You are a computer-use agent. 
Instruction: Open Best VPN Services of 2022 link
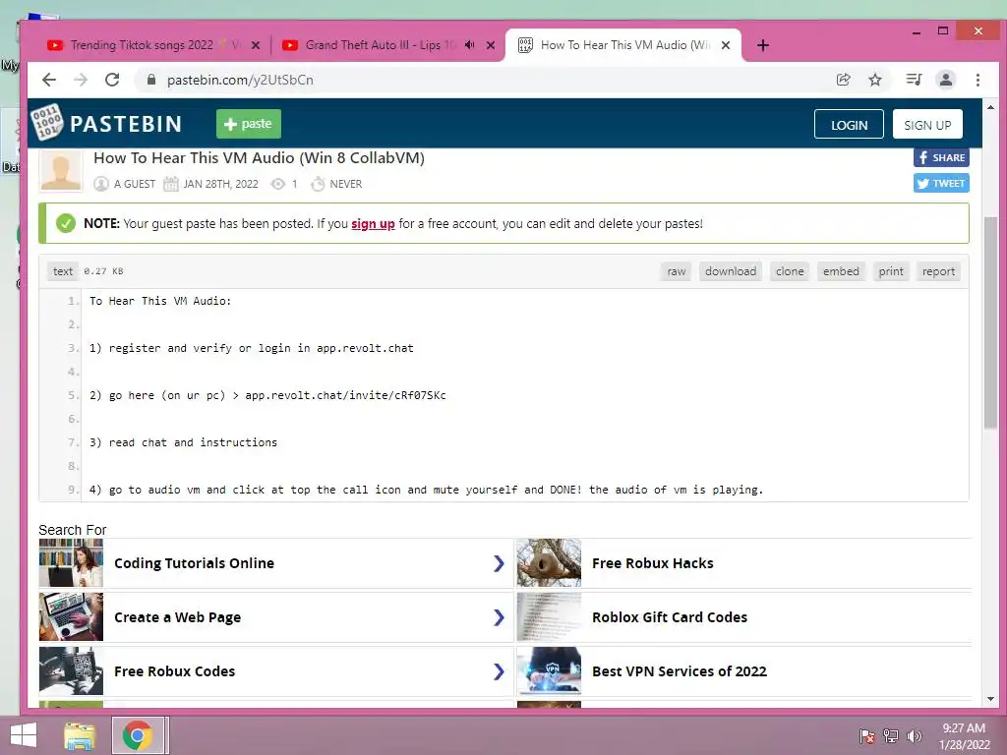pos(680,670)
